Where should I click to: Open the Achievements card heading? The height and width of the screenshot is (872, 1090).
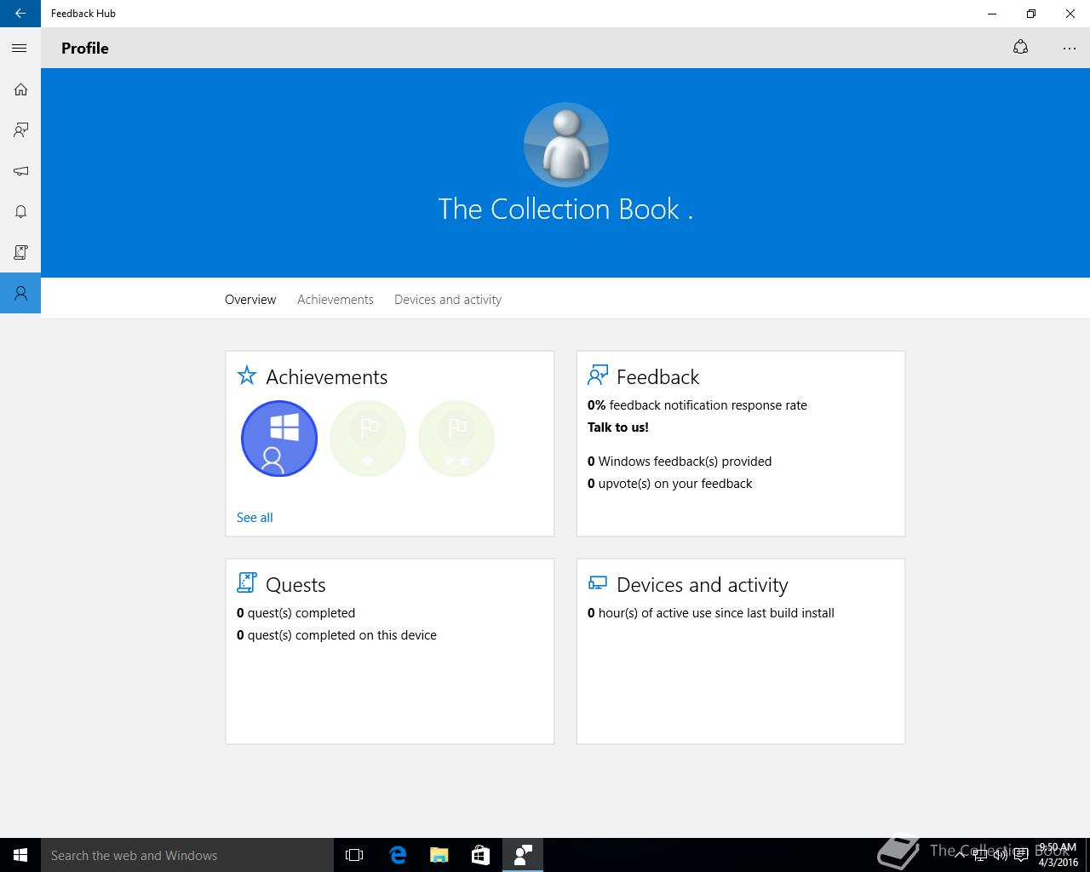[x=327, y=377]
